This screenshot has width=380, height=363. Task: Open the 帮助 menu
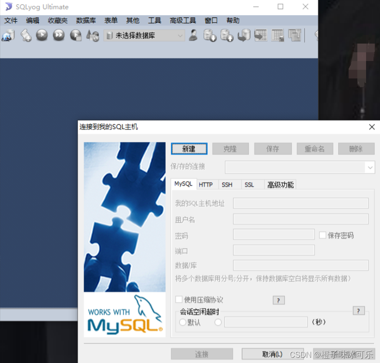pyautogui.click(x=233, y=20)
